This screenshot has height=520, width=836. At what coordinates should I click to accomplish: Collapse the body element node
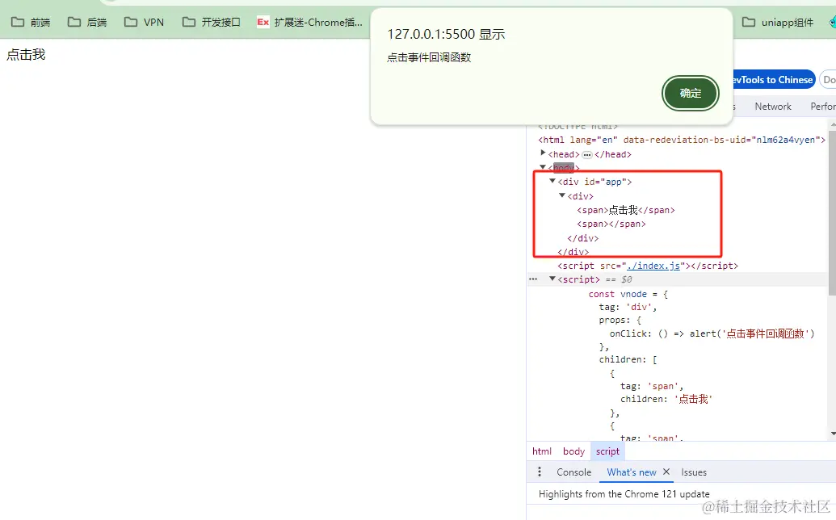point(543,167)
